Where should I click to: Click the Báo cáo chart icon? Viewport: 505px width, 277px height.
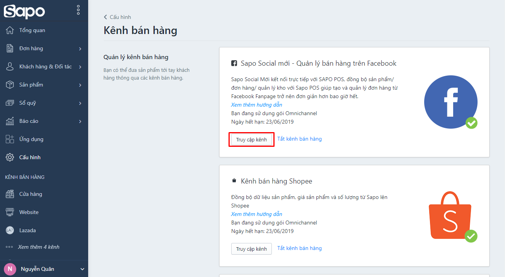point(10,121)
